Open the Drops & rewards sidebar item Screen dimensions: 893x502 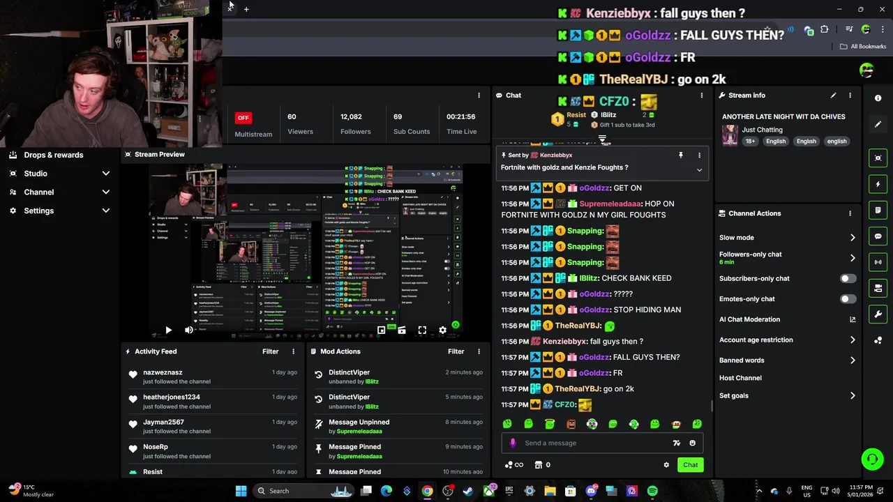(x=54, y=155)
